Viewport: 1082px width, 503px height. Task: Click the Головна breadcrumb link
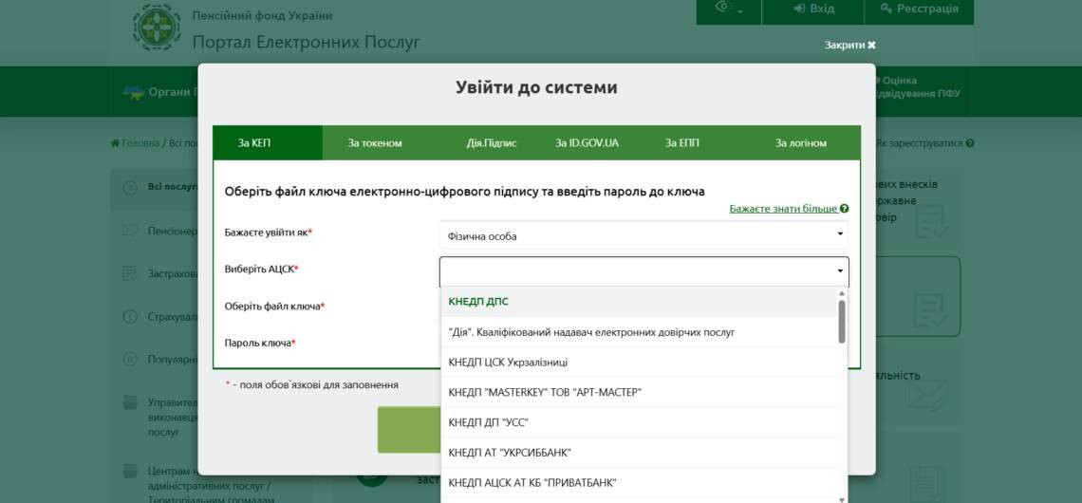pyautogui.click(x=135, y=143)
